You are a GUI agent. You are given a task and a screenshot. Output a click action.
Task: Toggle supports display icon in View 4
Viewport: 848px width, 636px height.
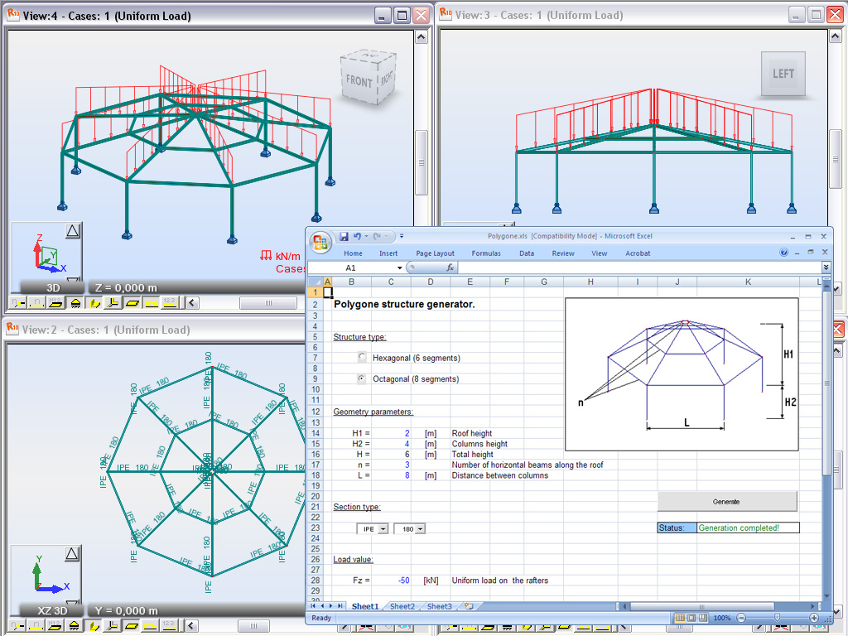click(x=75, y=303)
